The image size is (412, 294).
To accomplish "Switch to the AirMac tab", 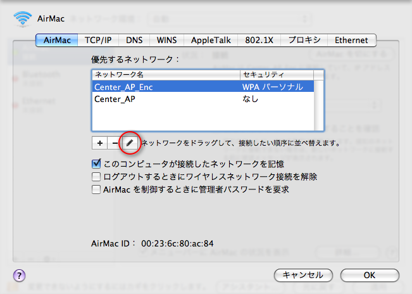I will (x=57, y=40).
